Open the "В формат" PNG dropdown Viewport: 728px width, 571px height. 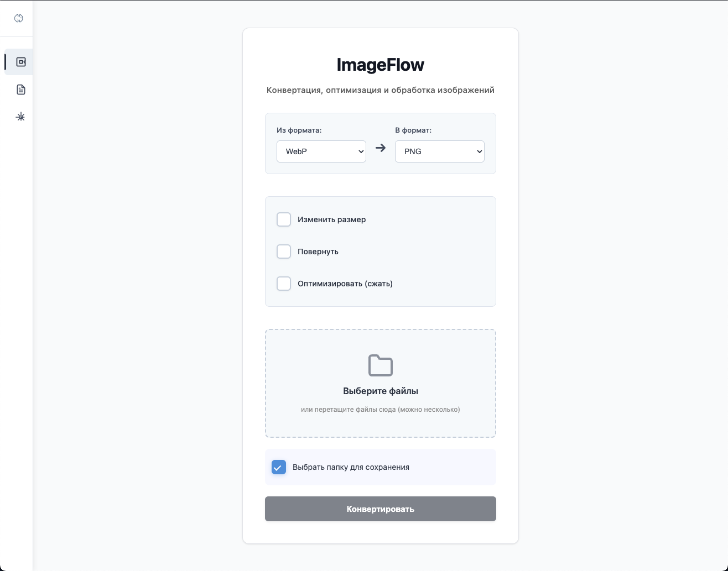coord(439,151)
